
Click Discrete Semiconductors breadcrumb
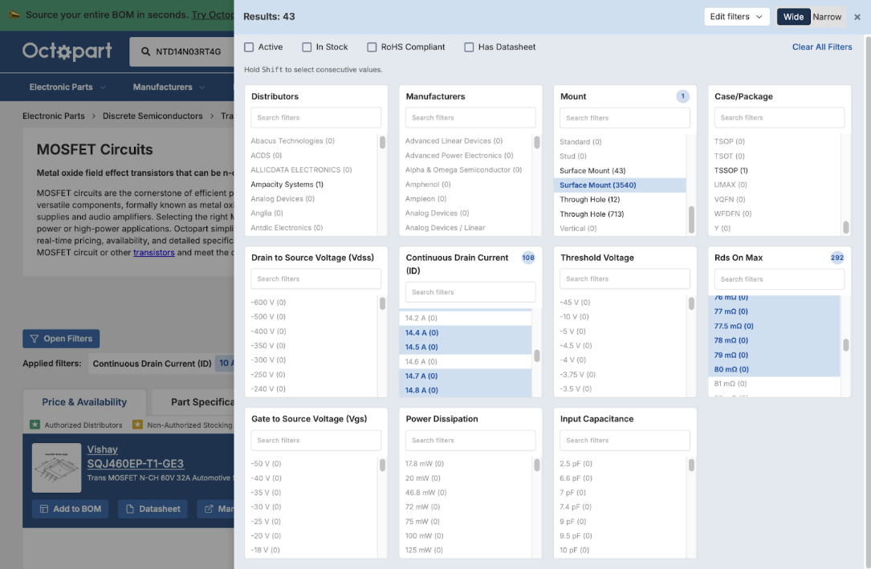[x=153, y=116]
